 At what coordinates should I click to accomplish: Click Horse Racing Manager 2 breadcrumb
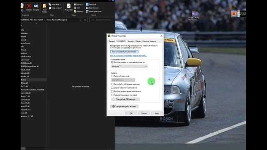[57, 20]
